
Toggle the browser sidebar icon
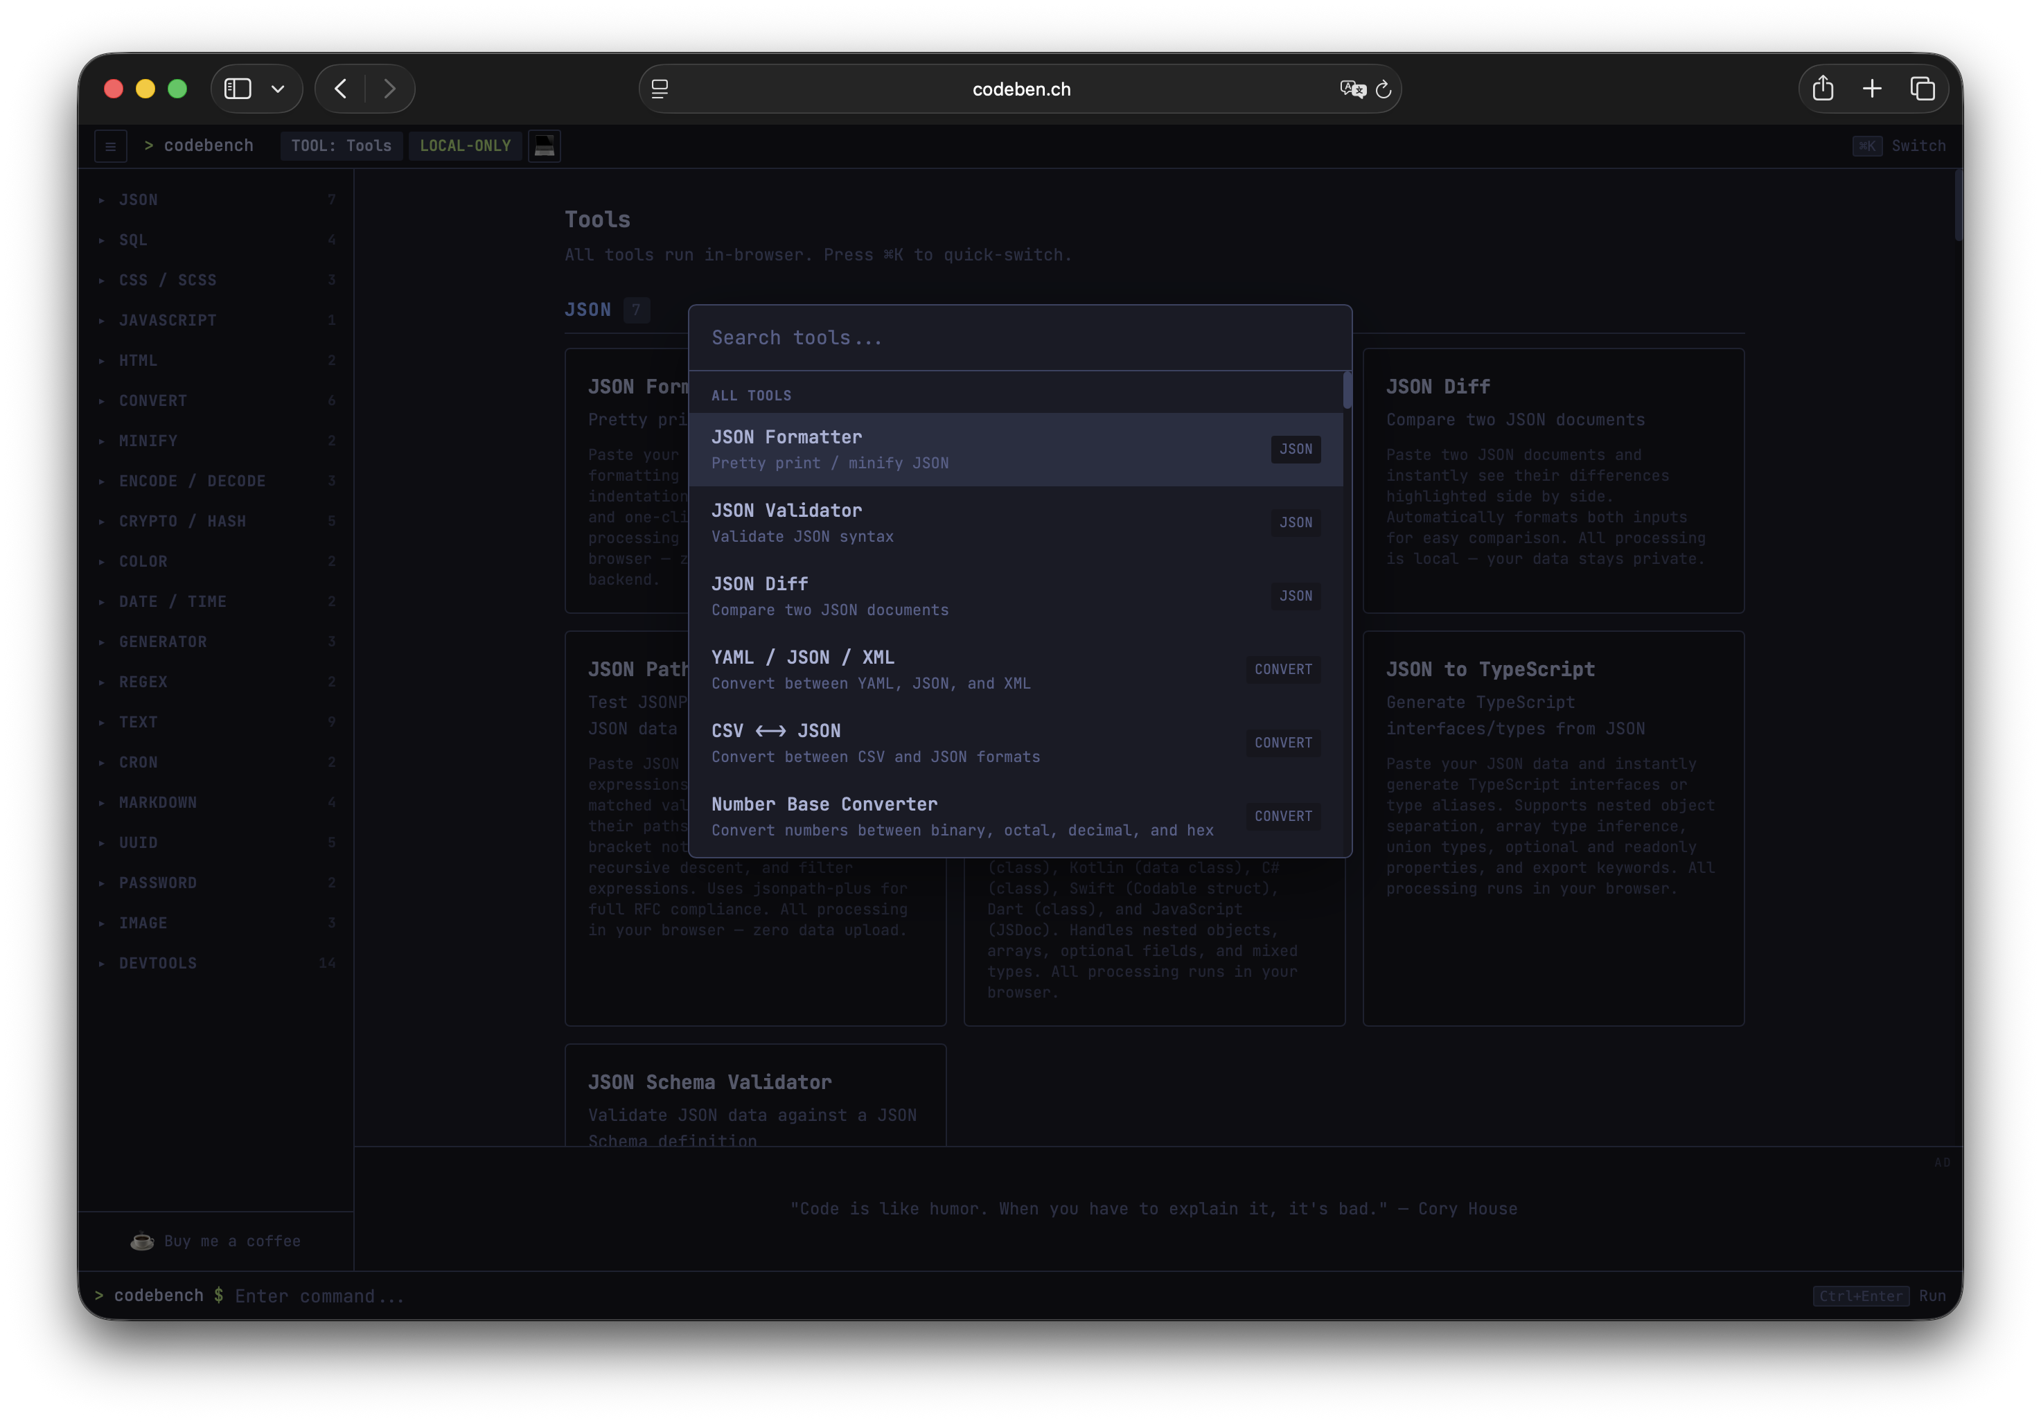click(x=238, y=88)
